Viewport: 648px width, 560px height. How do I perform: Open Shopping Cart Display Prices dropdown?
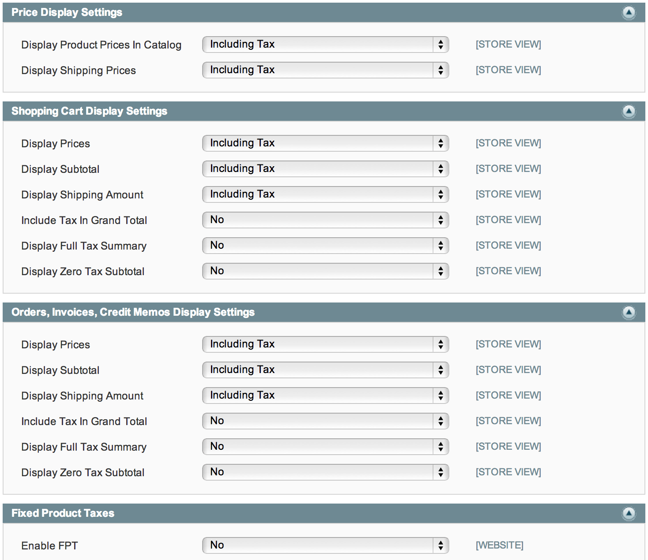[x=325, y=143]
